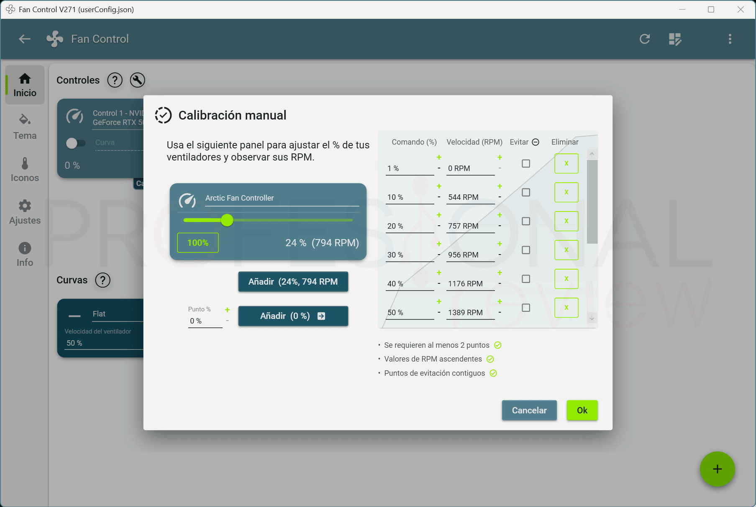Click the calibration list scrollbar thumb
The image size is (756, 507).
pyautogui.click(x=592, y=201)
